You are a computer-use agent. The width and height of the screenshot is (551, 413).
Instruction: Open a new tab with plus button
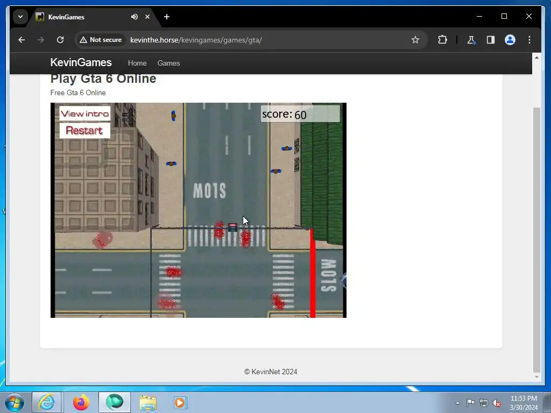coord(167,17)
